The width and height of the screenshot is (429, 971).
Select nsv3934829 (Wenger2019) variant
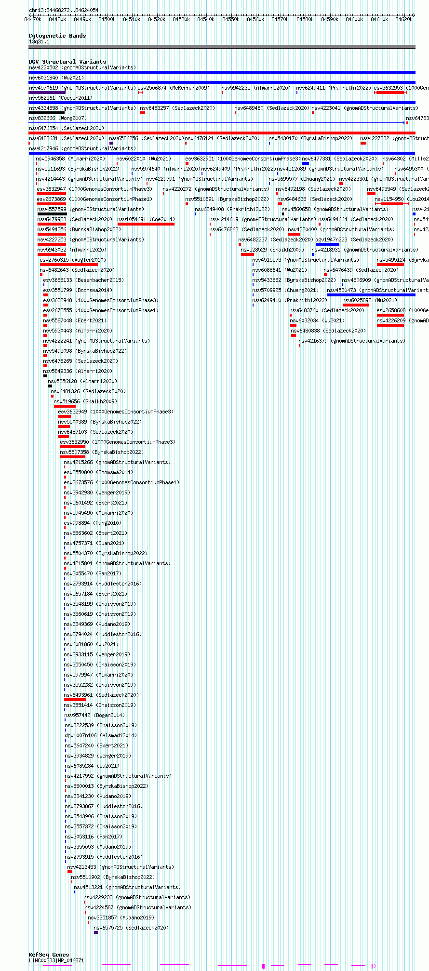(98, 756)
